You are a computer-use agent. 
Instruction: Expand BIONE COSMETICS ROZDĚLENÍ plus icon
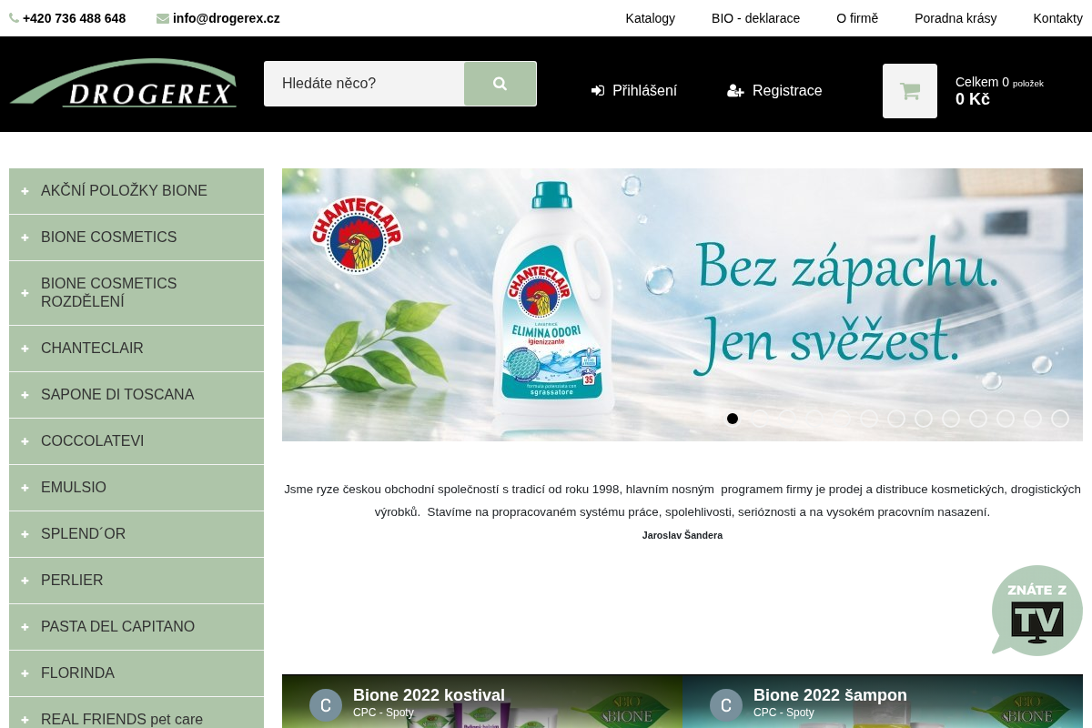(x=25, y=293)
